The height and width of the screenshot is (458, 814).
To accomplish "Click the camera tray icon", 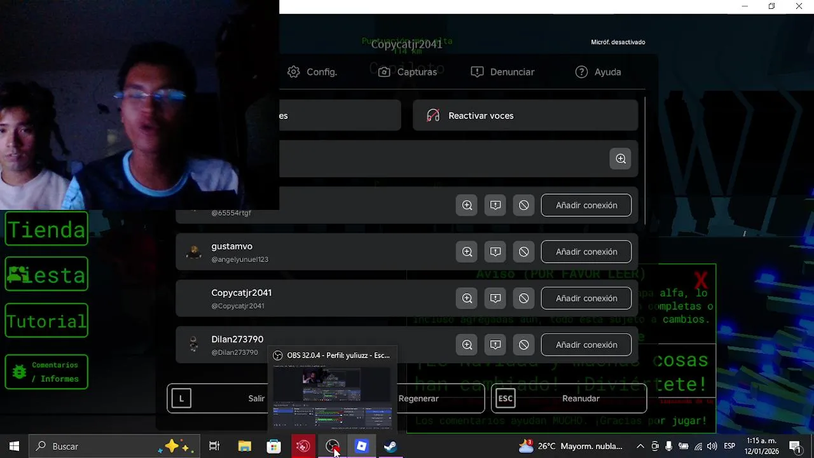I will click(655, 447).
